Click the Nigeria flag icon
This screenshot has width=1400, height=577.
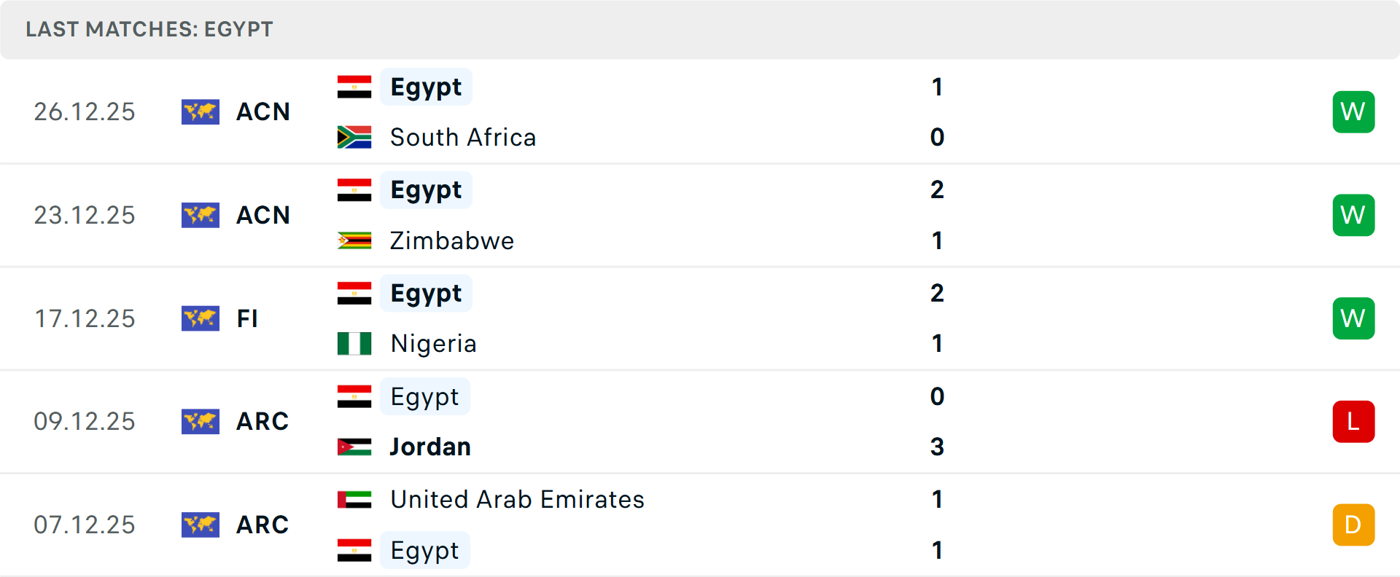click(354, 344)
